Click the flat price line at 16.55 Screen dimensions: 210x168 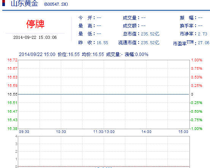tap(104, 94)
